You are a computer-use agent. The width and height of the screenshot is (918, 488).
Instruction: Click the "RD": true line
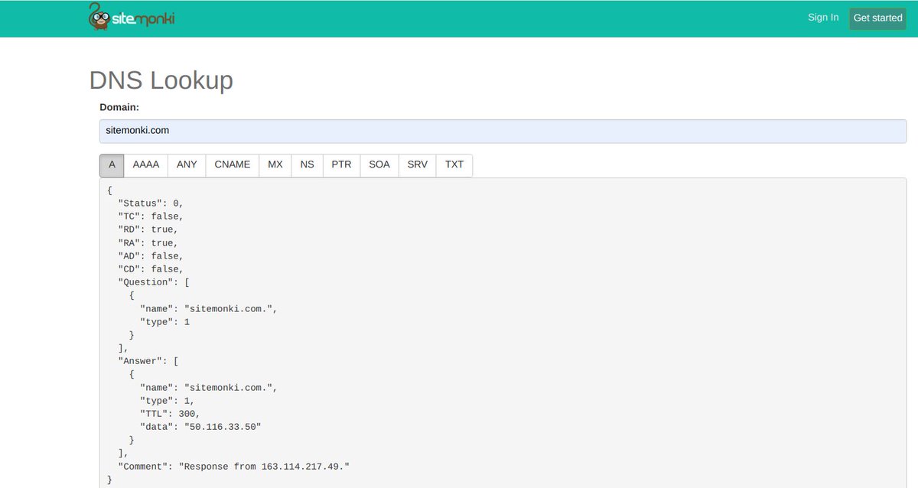[x=148, y=229]
